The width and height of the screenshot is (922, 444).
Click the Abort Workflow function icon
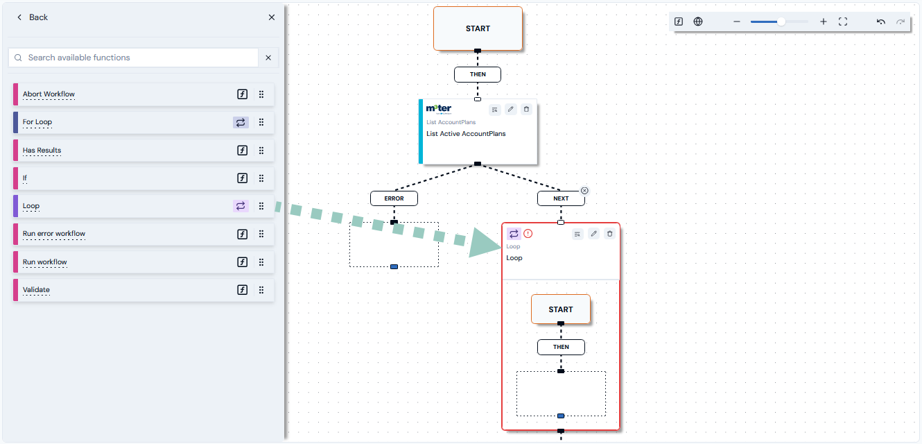(x=242, y=94)
